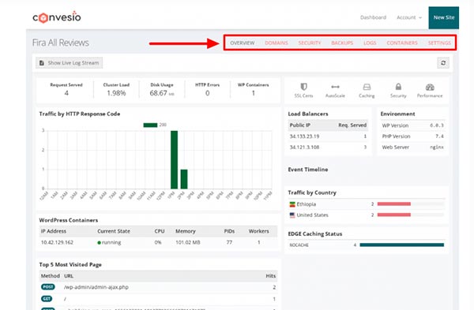Click the Req. Served column header
Viewport: 474px width, 310px height.
tap(352, 125)
